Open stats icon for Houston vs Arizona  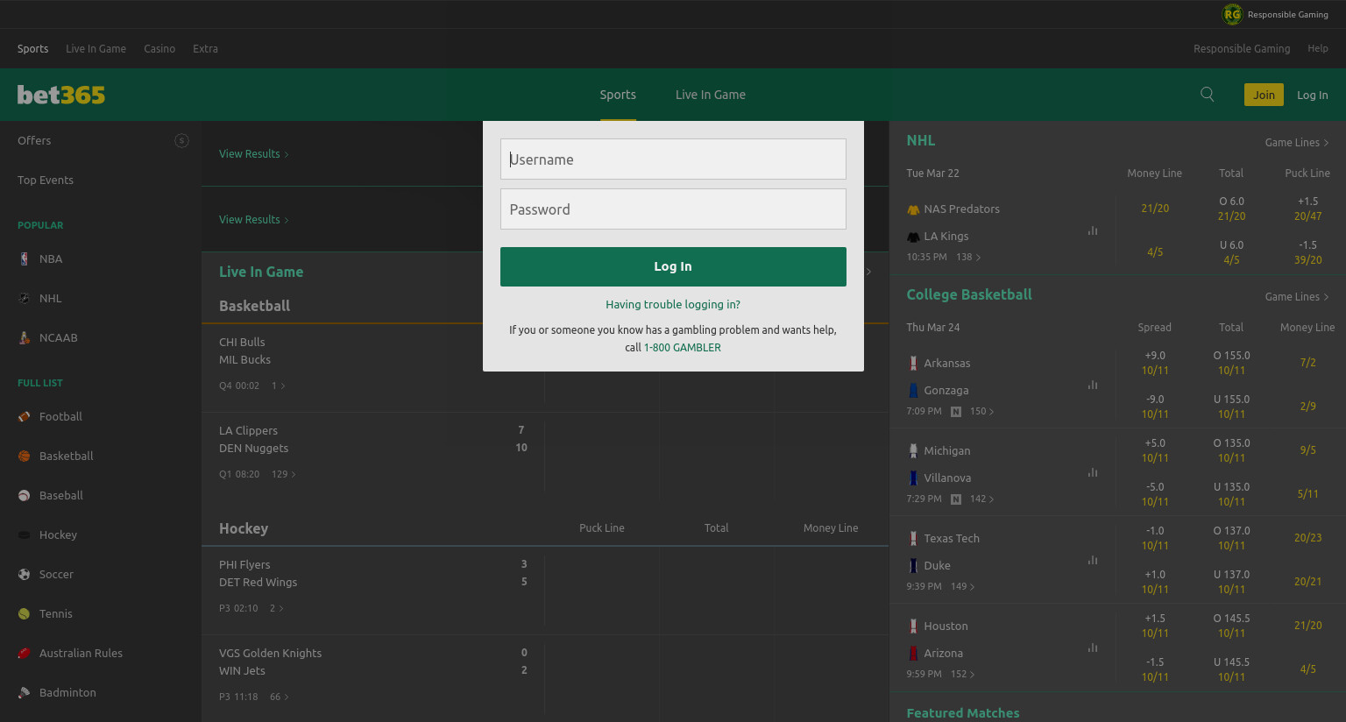click(1093, 648)
